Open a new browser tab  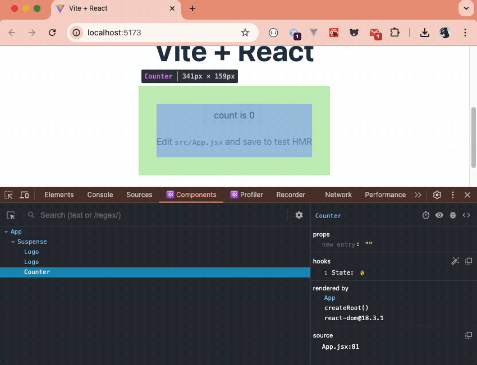click(192, 8)
